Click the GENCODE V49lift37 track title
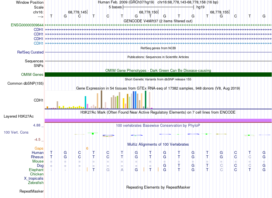This screenshot has width=272, height=198. 158,21
